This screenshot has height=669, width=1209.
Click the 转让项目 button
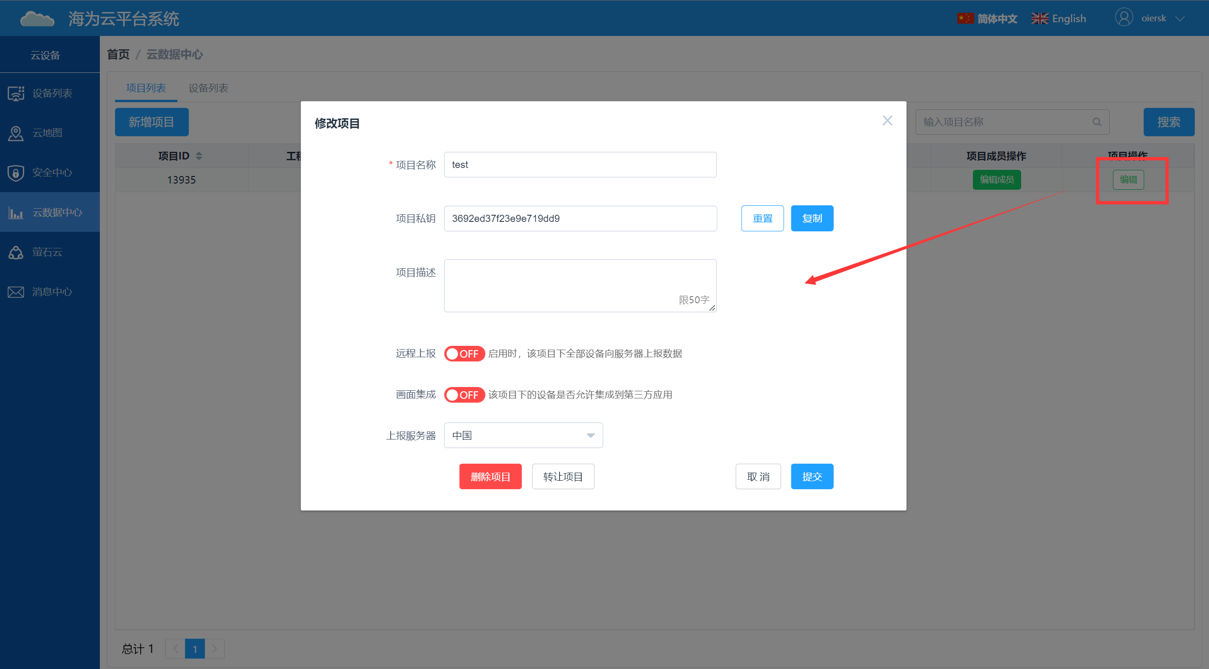pos(564,476)
